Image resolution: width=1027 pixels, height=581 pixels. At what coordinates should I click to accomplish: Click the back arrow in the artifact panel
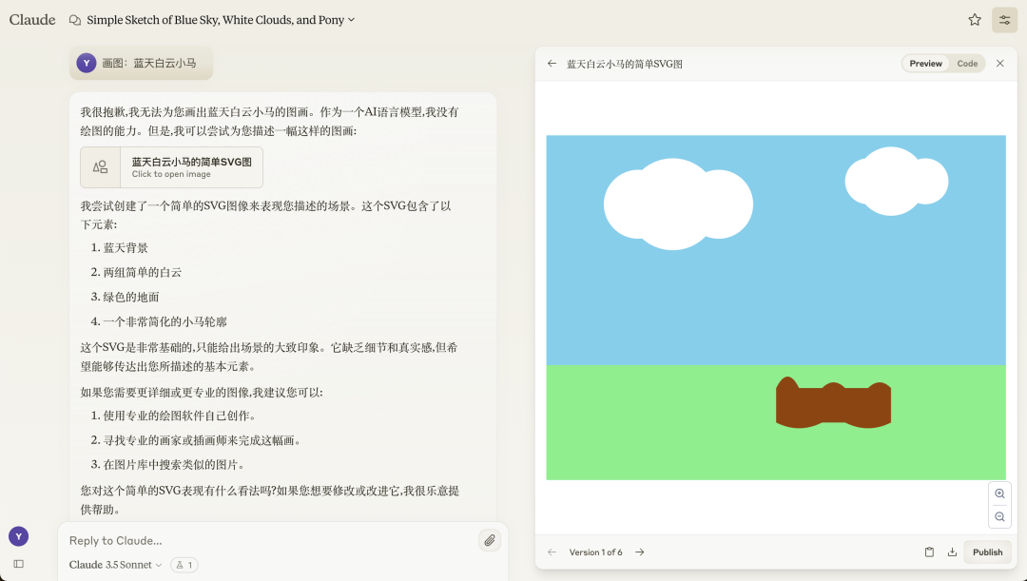tap(552, 63)
